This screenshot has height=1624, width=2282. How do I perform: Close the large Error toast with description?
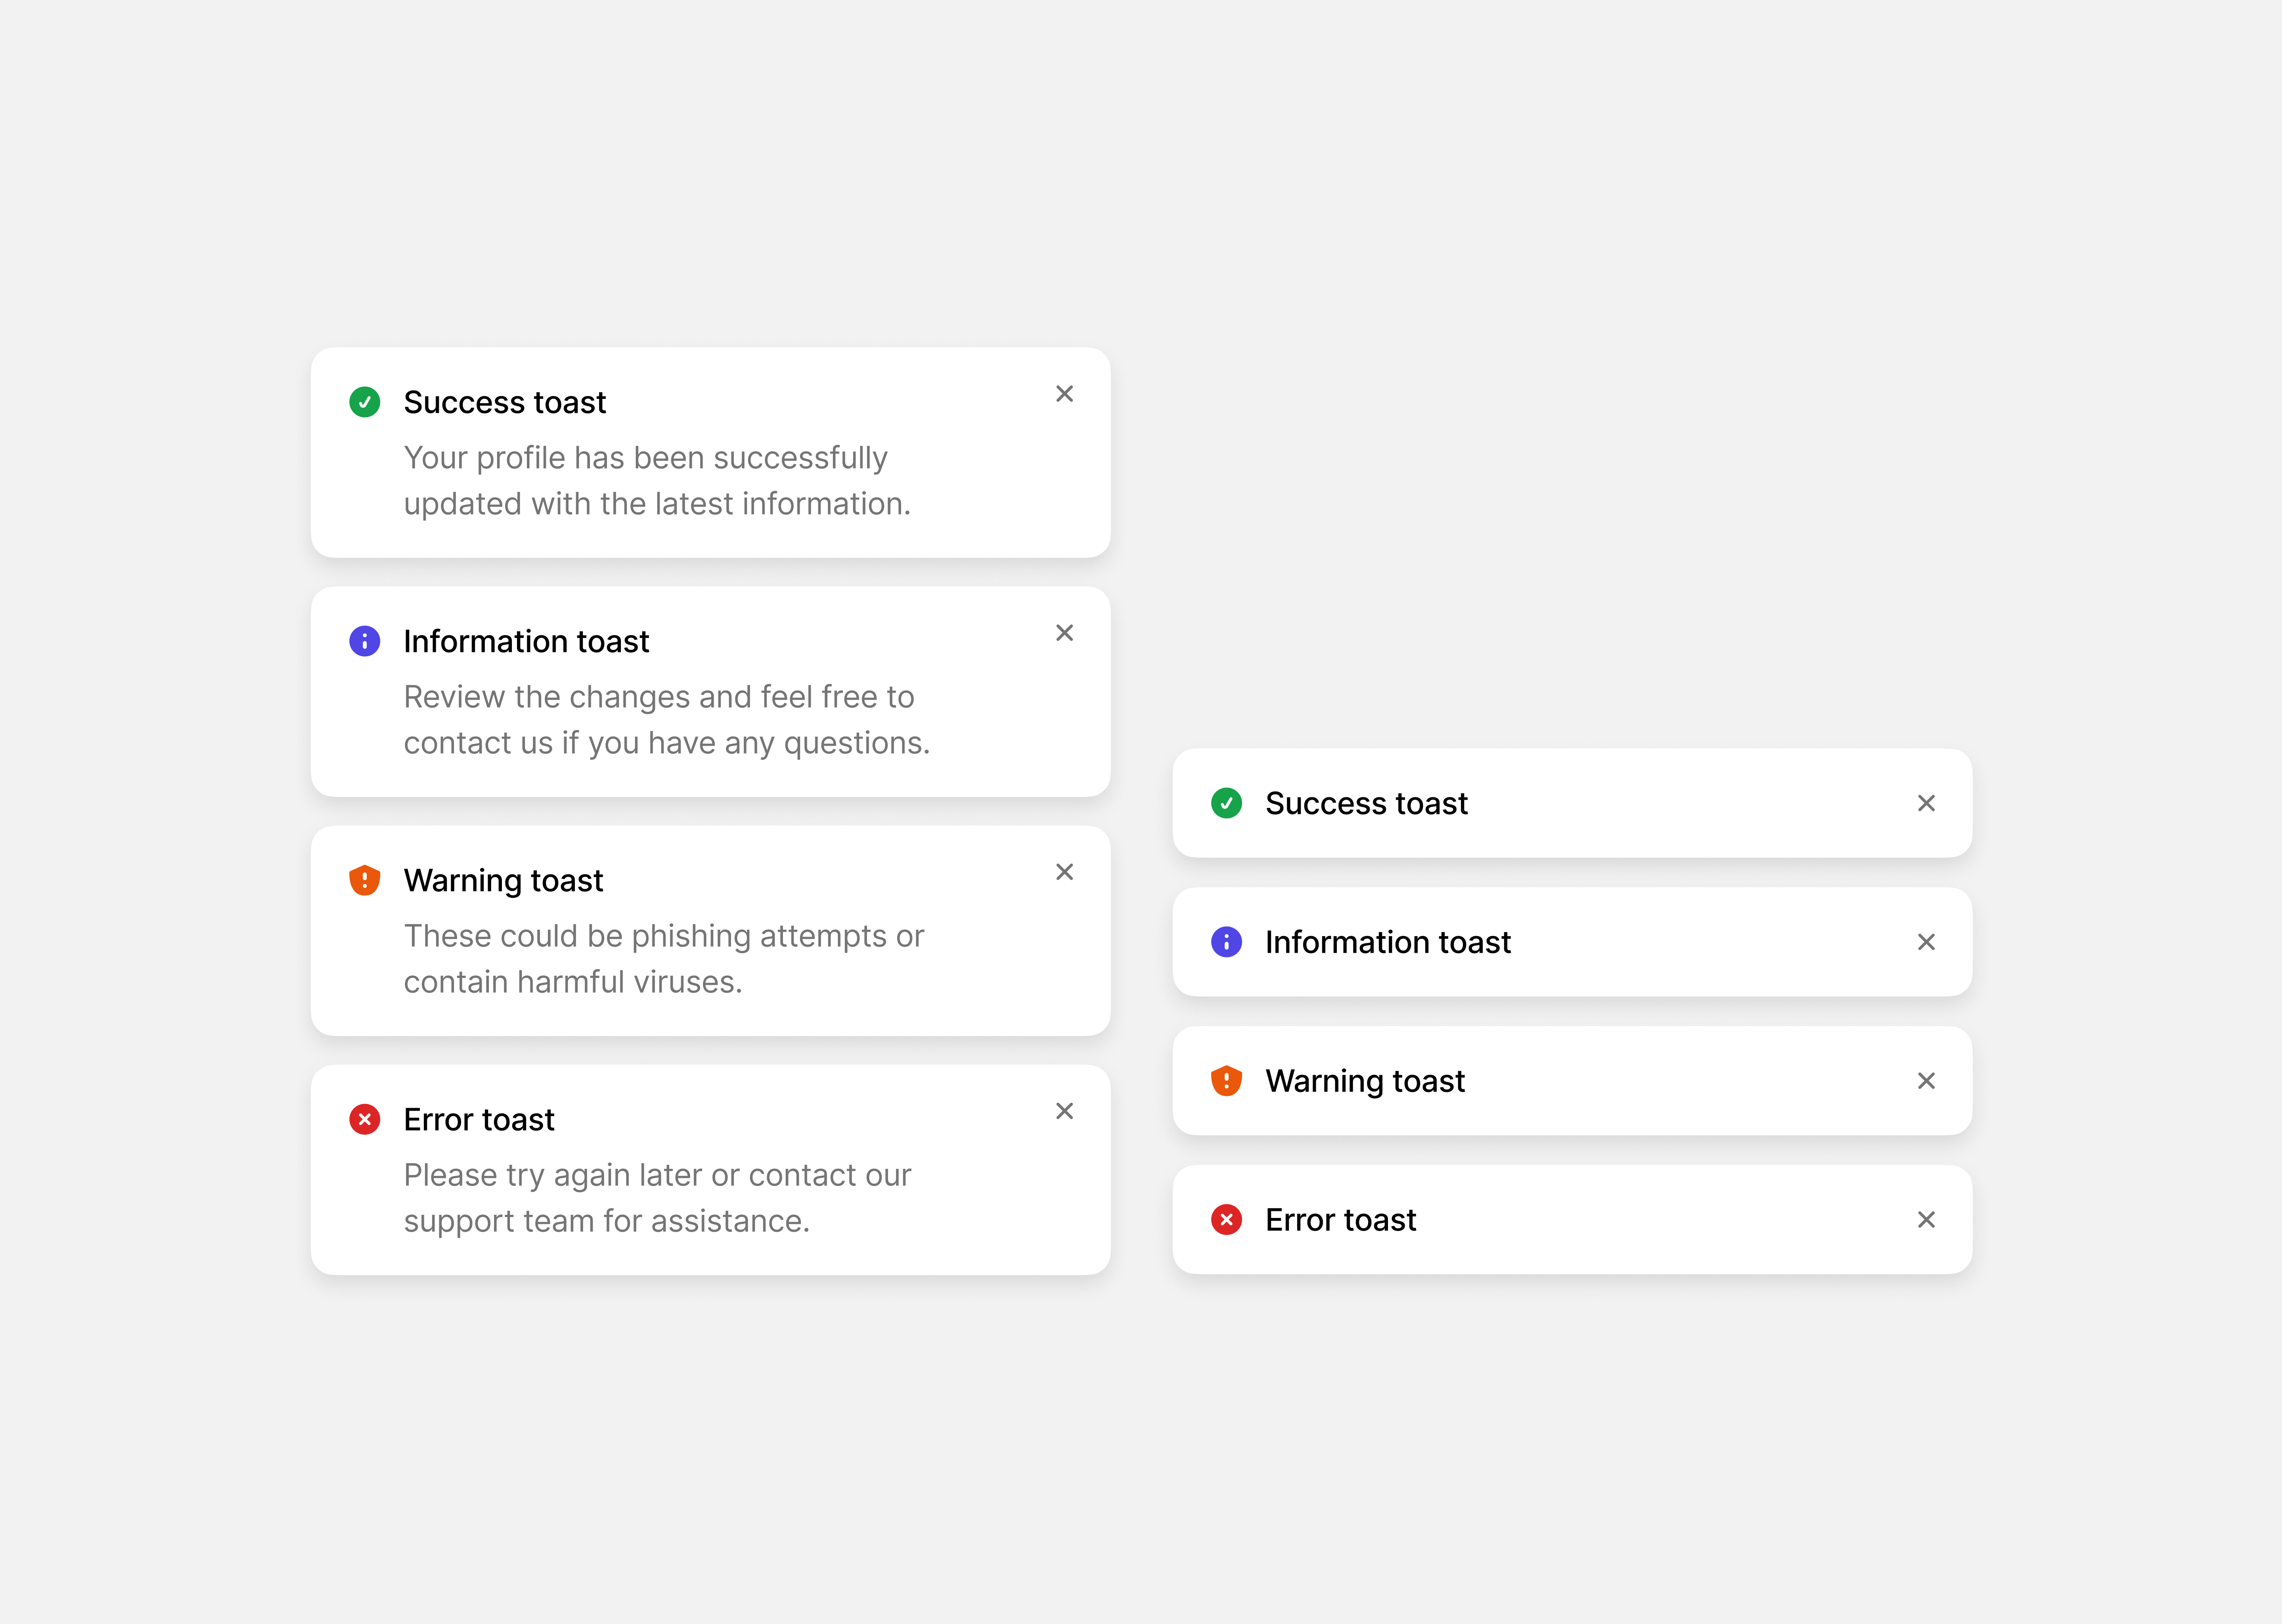tap(1064, 1111)
